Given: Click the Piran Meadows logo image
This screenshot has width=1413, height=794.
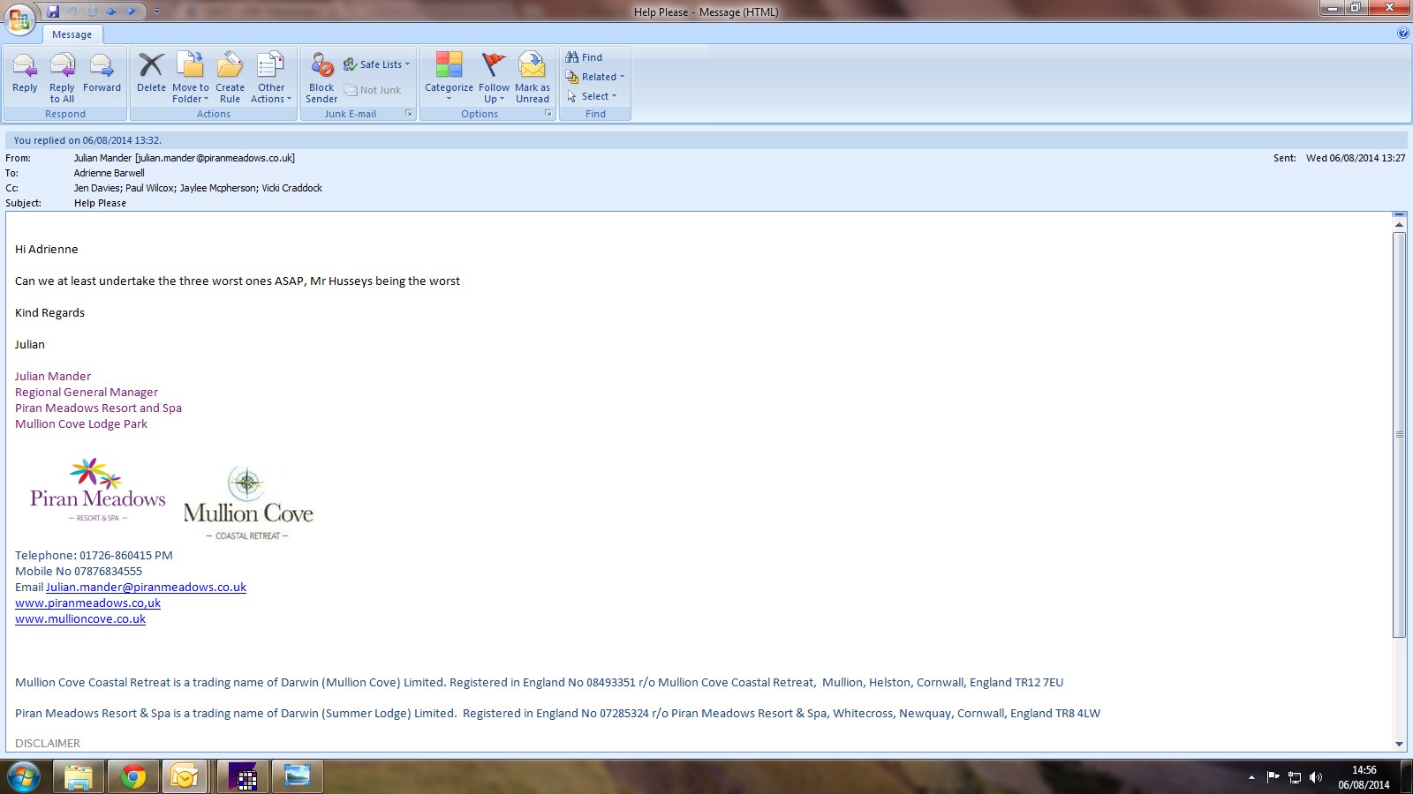Looking at the screenshot, I should pos(98,490).
